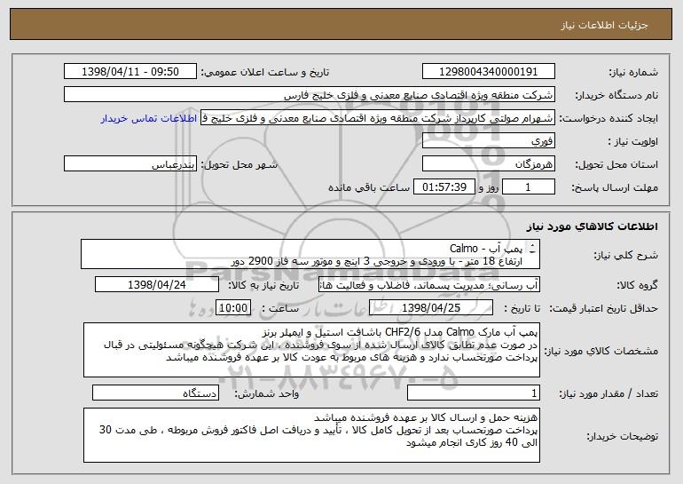Select the priority field showing فوری
Image resolution: width=683 pixels, height=484 pixels.
coord(488,141)
